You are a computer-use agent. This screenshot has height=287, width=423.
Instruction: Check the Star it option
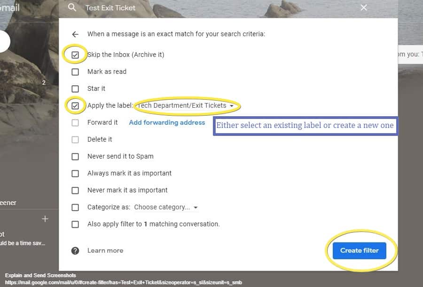pos(75,88)
